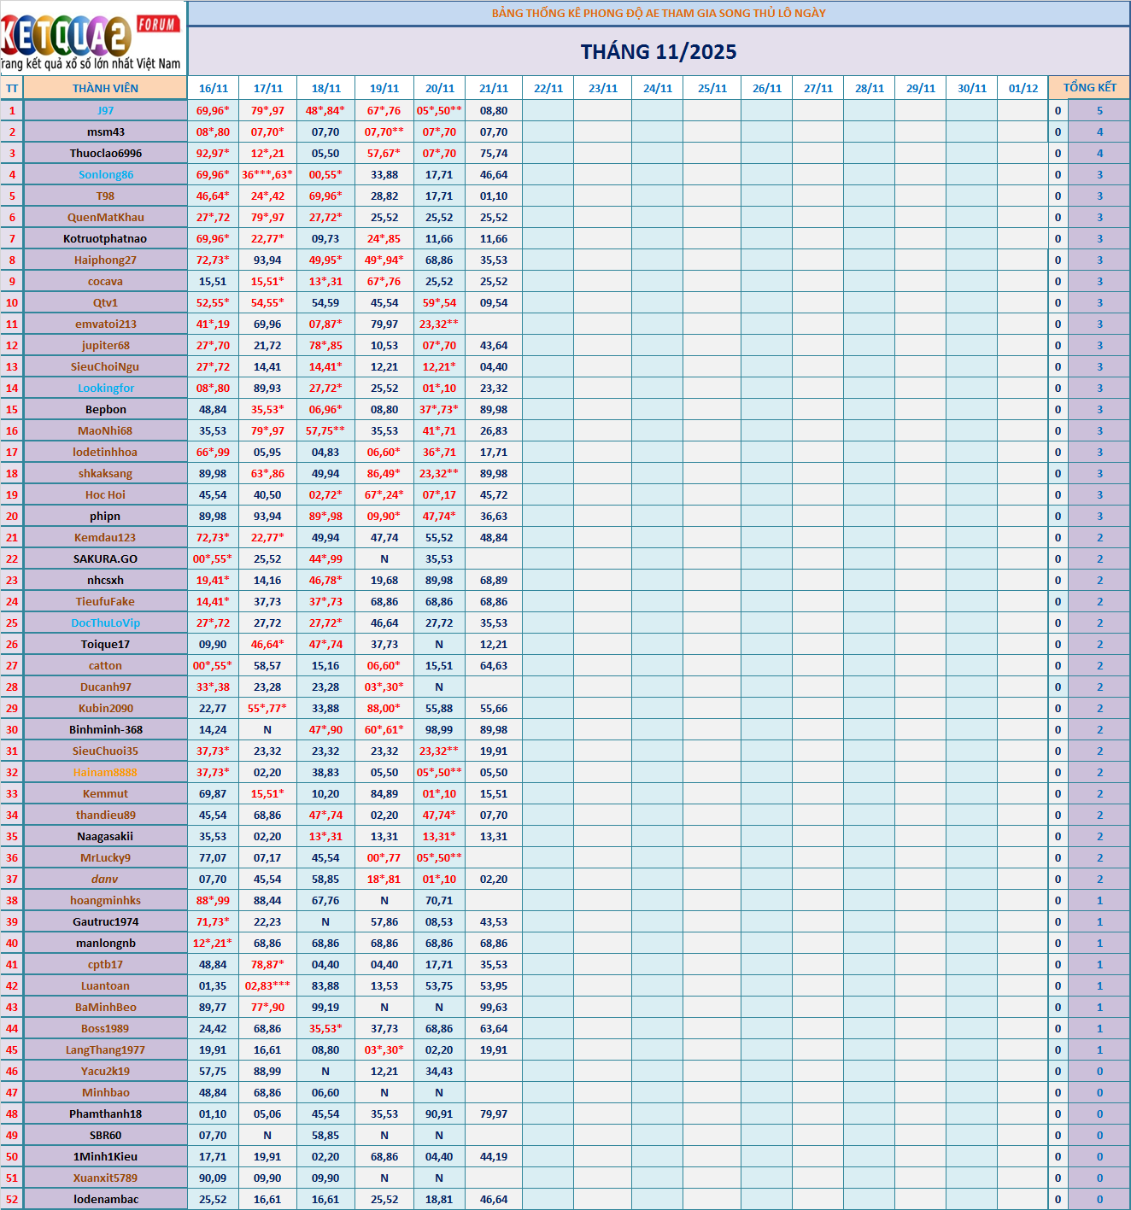1131x1210 pixels.
Task: Select the lodenambac member row name
Action: point(106,1199)
